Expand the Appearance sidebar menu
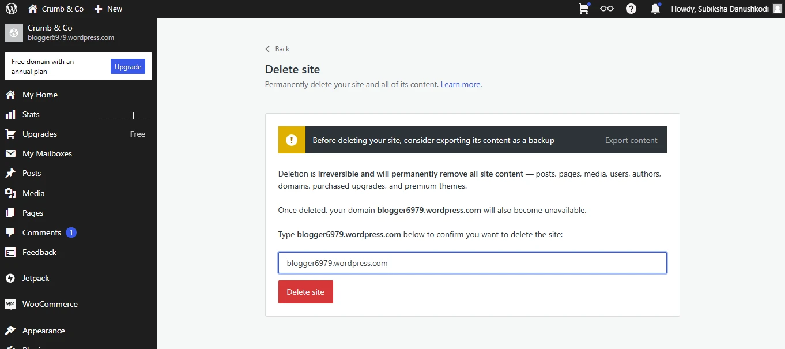Image resolution: width=785 pixels, height=349 pixels. pyautogui.click(x=43, y=331)
